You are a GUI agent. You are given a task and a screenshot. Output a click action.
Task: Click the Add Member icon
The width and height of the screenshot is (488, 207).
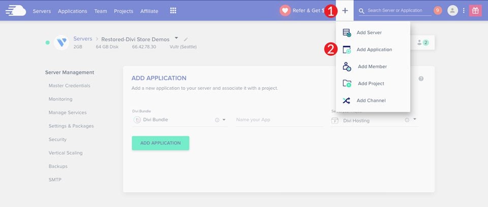(x=347, y=66)
